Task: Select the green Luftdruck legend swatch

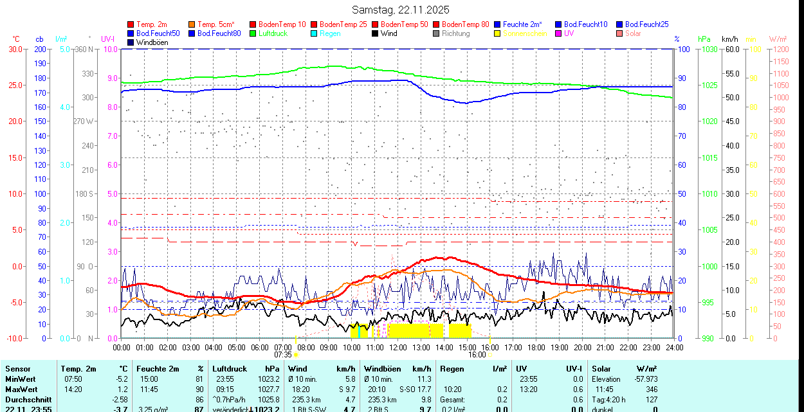Action: pos(253,33)
